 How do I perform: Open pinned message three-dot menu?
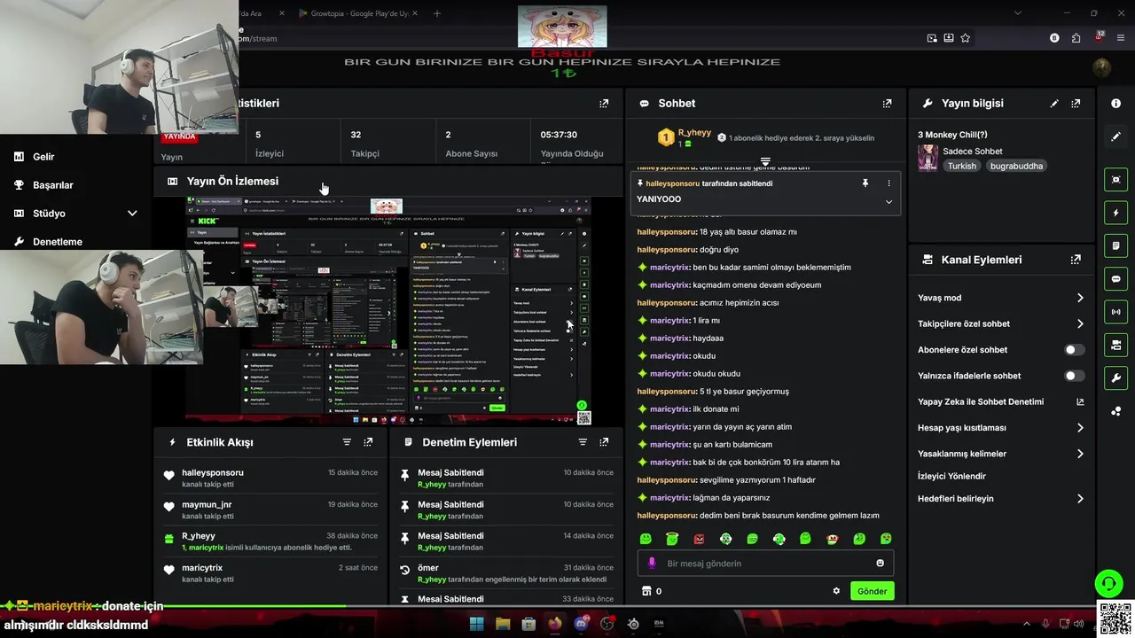[888, 183]
